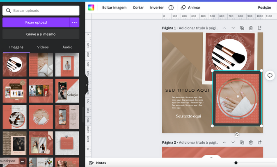Click the magnifier search icon
The height and width of the screenshot is (167, 277).
8,11
